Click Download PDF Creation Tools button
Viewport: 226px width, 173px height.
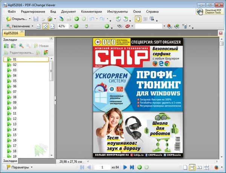point(210,12)
